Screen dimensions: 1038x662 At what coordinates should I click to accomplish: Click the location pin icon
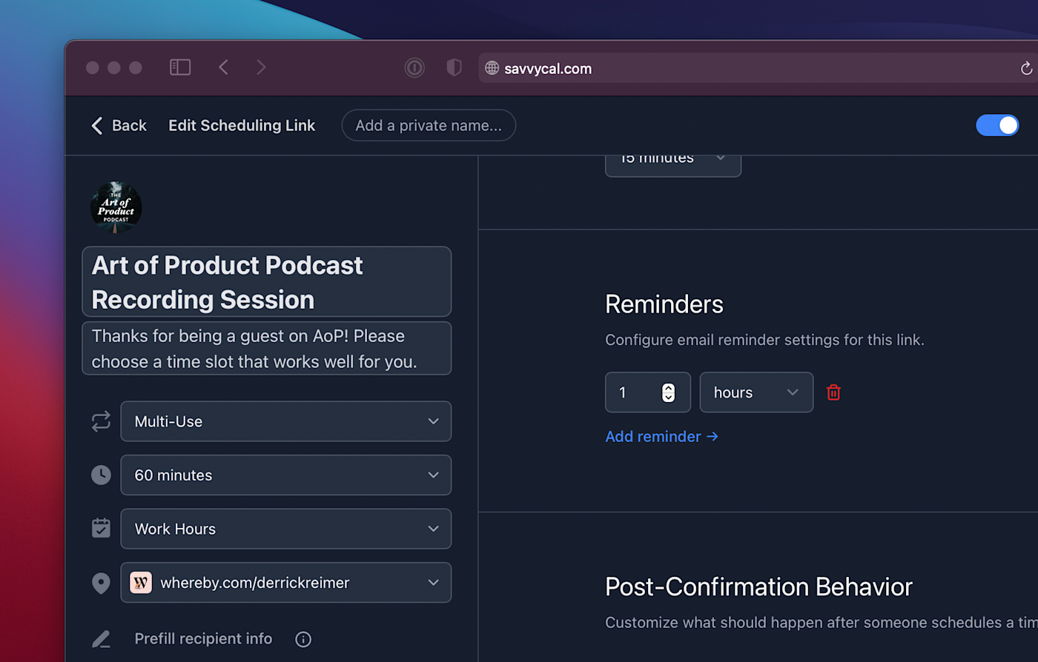tap(101, 583)
